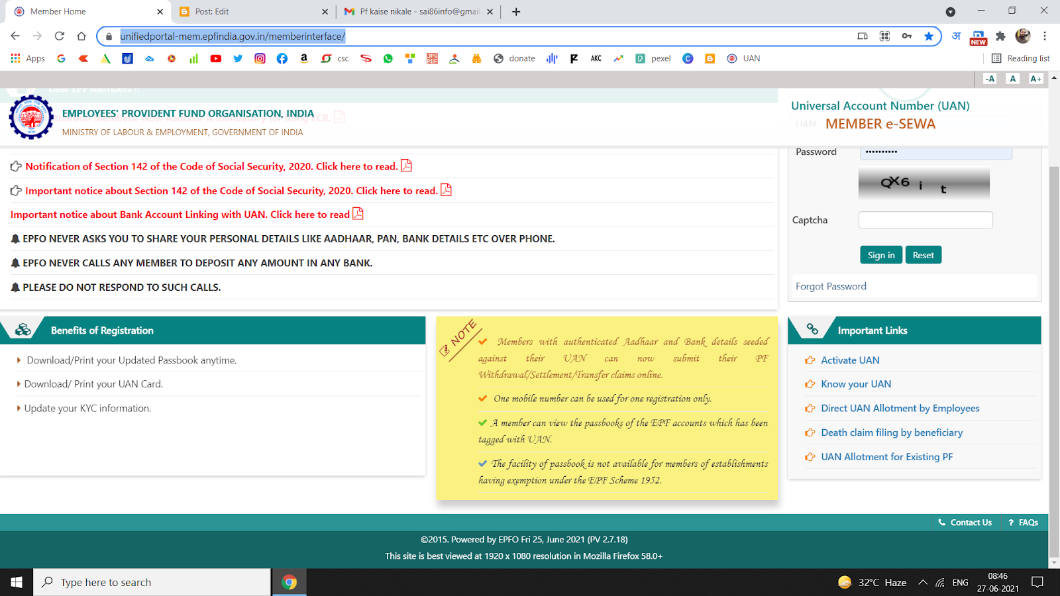Click the Sign in button

881,255
